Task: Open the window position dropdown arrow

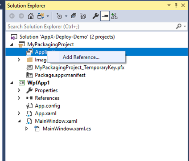Action: 169,5
